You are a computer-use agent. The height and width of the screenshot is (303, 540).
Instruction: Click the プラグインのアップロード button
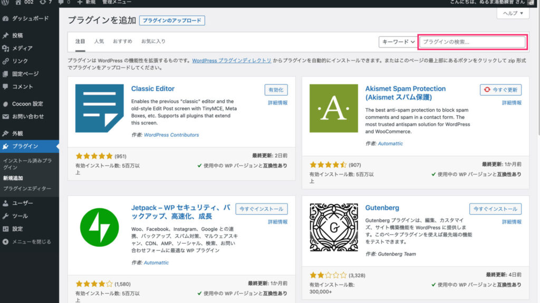click(172, 21)
